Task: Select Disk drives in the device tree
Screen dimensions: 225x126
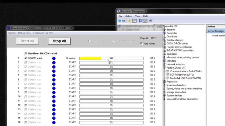Action: coord(172,36)
